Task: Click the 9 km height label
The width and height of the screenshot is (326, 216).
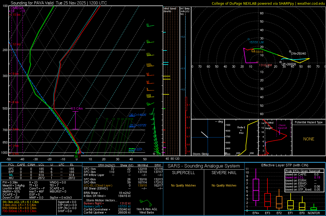Action: click(x=15, y=74)
